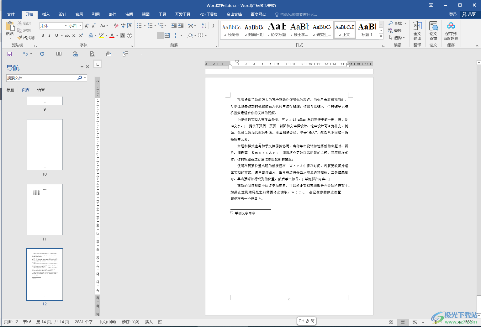Open the Select (选择) dropdown
The image size is (481, 327).
point(397,38)
